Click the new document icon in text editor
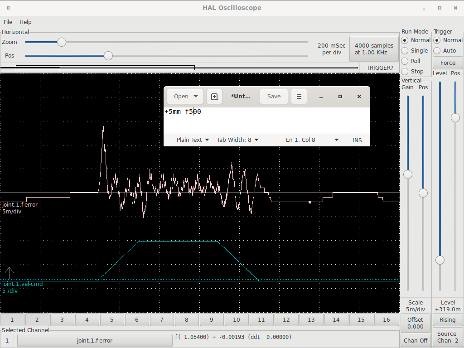 coord(214,97)
